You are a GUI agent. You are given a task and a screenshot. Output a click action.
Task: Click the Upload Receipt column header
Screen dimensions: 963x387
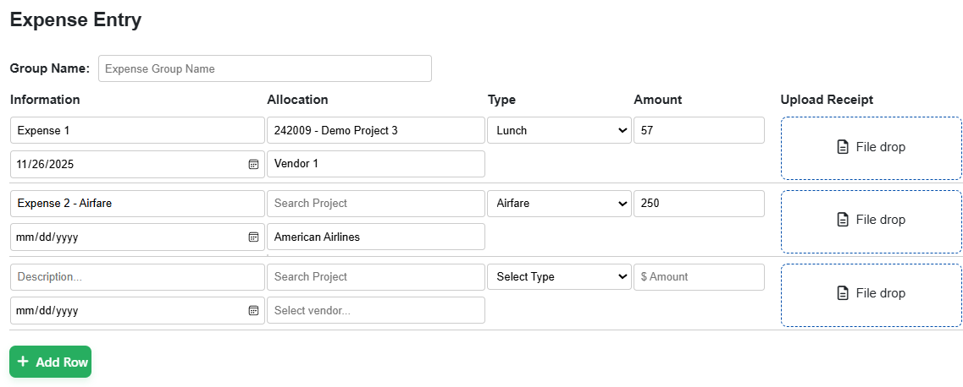pyautogui.click(x=827, y=100)
